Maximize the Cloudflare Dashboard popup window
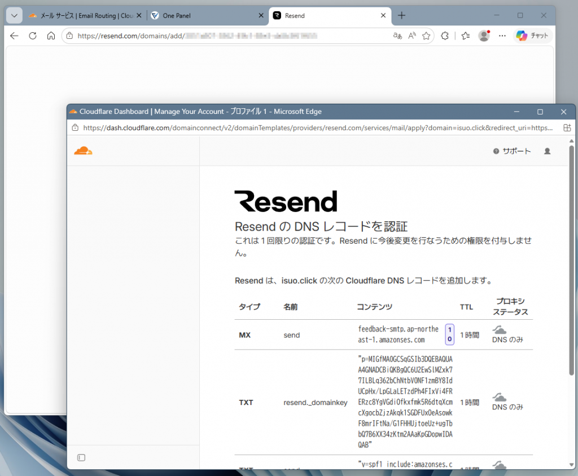 pos(540,112)
